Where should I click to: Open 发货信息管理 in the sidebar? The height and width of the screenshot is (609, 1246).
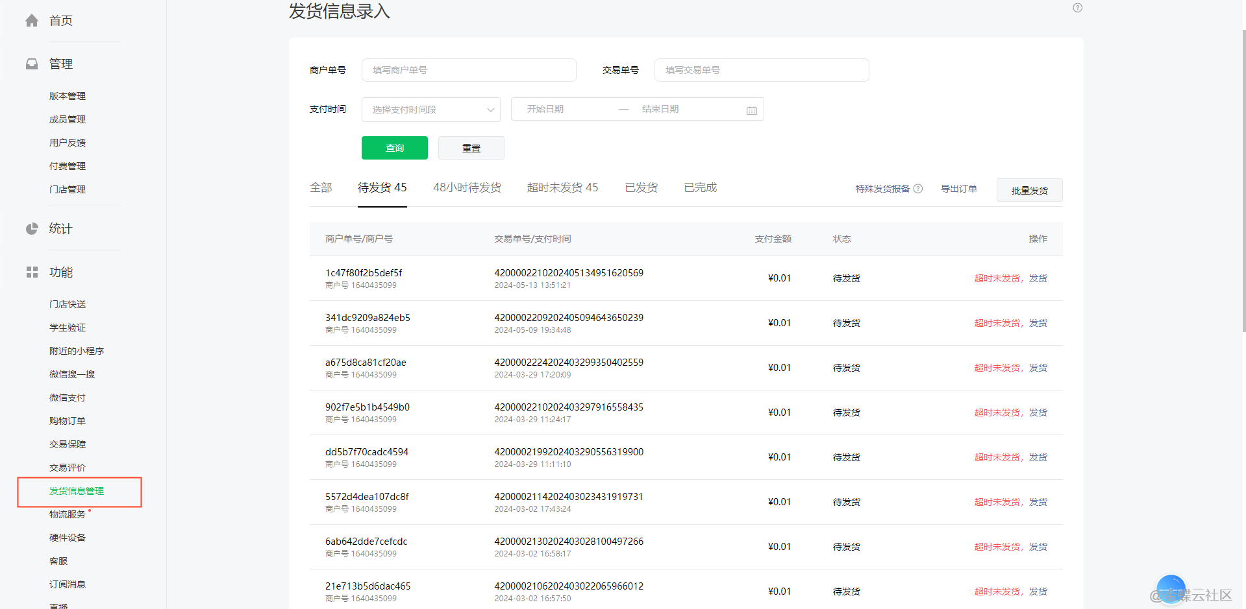click(x=77, y=491)
